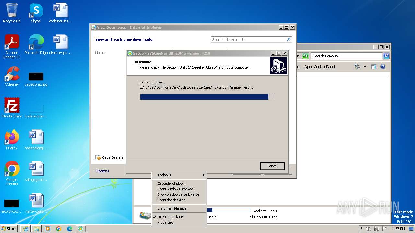
Task: Open Microsoft Edge desktop shortcut
Action: [36, 44]
